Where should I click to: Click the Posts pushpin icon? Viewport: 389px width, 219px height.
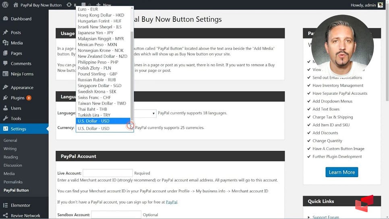[x=5, y=32]
